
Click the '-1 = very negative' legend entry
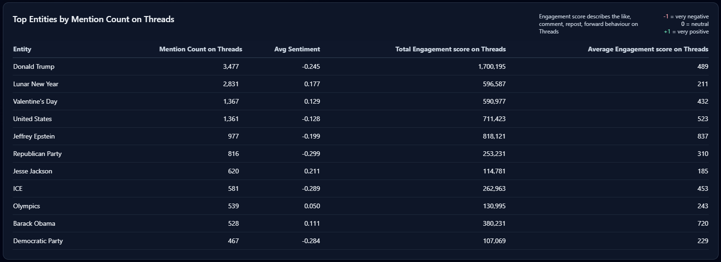[686, 16]
